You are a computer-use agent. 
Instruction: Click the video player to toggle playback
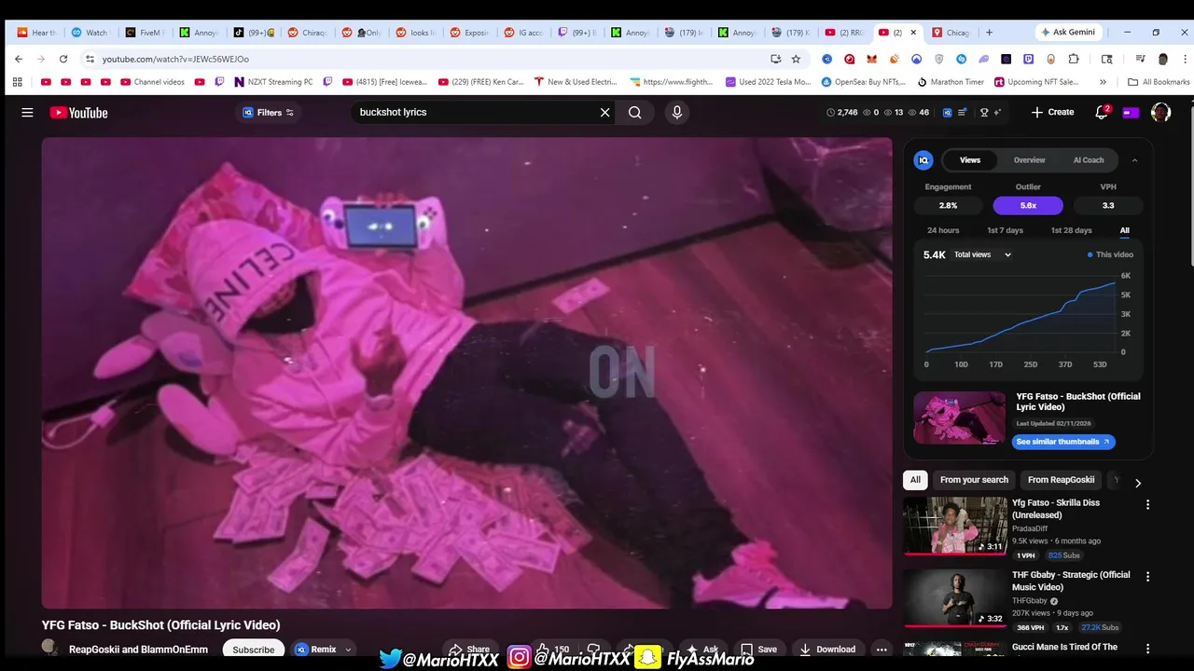466,373
